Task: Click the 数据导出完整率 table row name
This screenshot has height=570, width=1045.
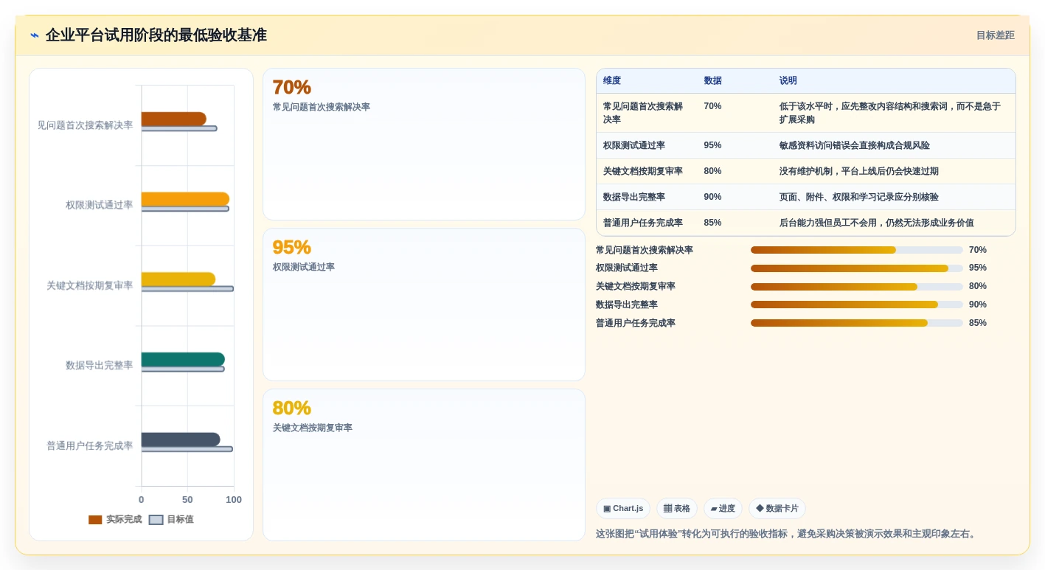Action: tap(634, 197)
